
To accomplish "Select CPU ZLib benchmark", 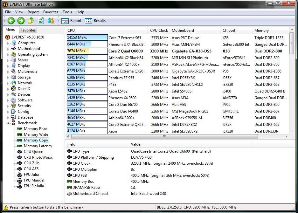I will coord(31,163).
